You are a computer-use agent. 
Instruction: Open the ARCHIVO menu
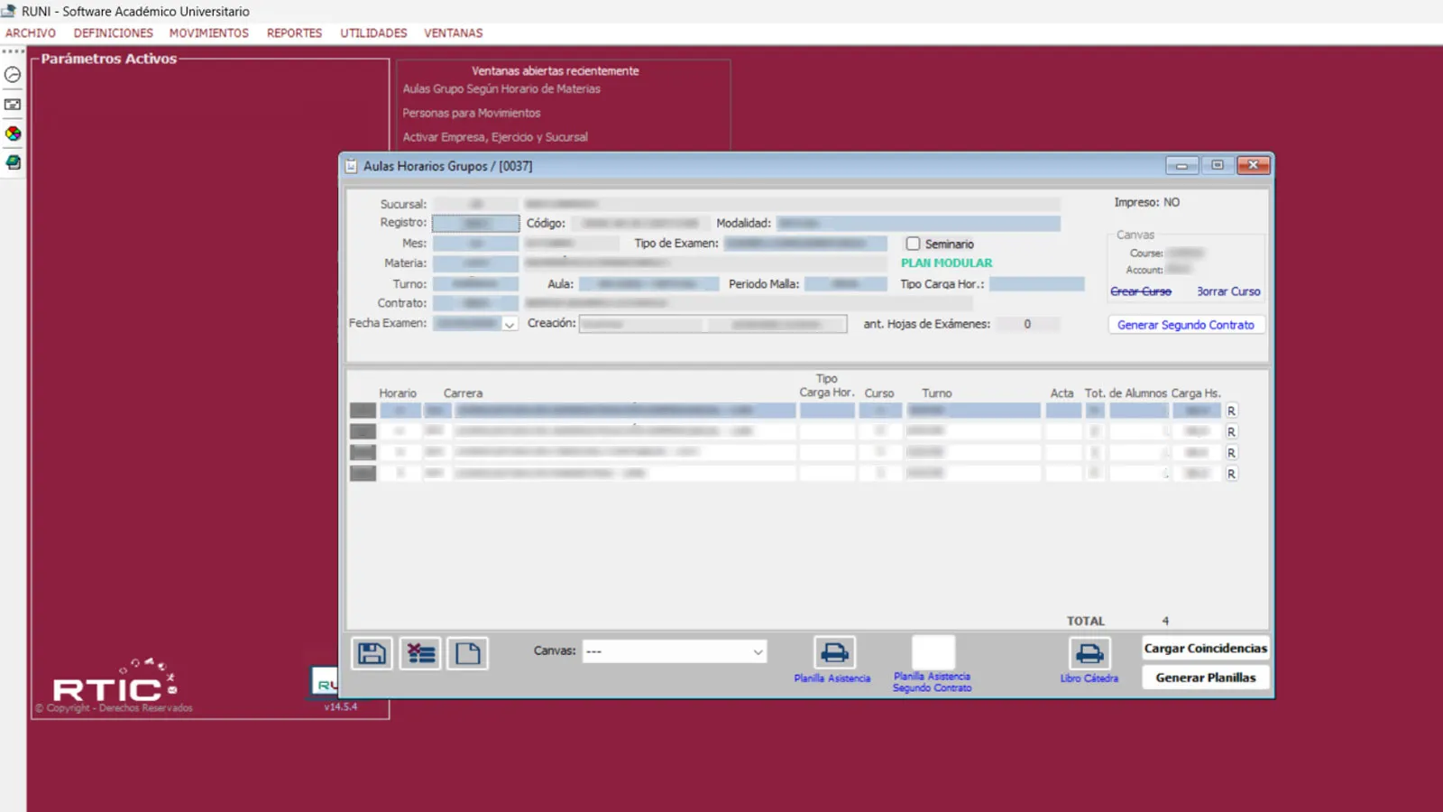pyautogui.click(x=31, y=33)
